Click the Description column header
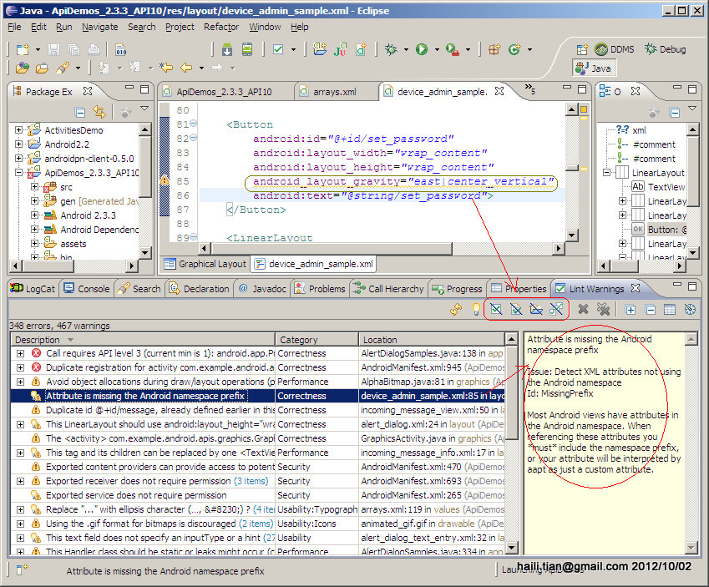The height and width of the screenshot is (587, 709). click(x=143, y=340)
